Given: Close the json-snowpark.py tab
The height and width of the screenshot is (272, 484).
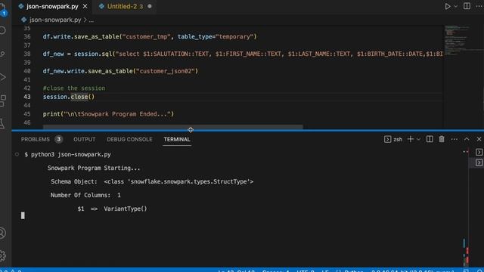Looking at the screenshot, I should (x=85, y=6).
